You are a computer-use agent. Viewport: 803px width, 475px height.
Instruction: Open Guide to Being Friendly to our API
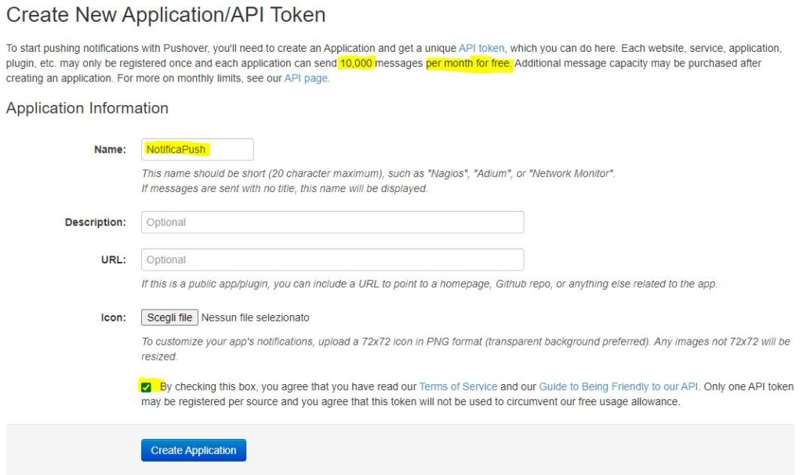(x=618, y=386)
